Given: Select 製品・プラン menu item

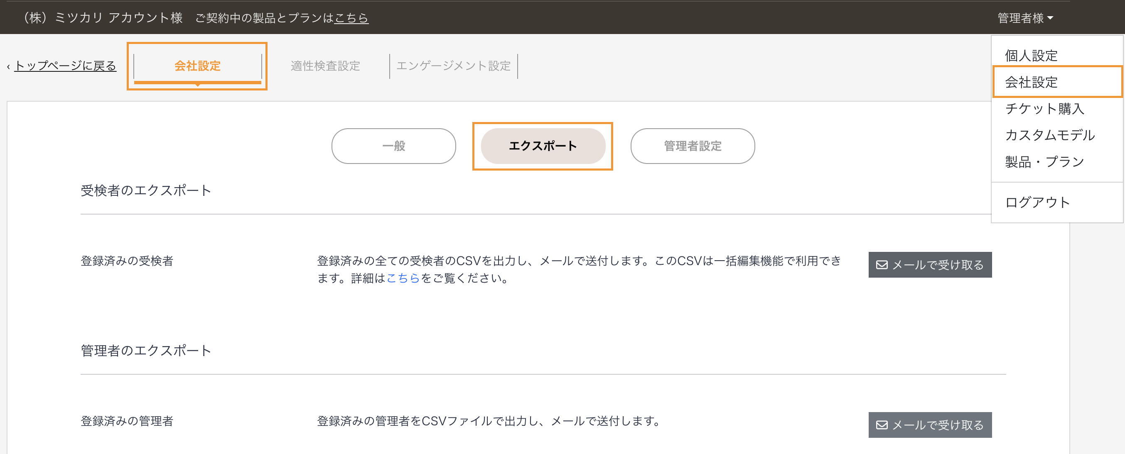Looking at the screenshot, I should pos(1044,162).
